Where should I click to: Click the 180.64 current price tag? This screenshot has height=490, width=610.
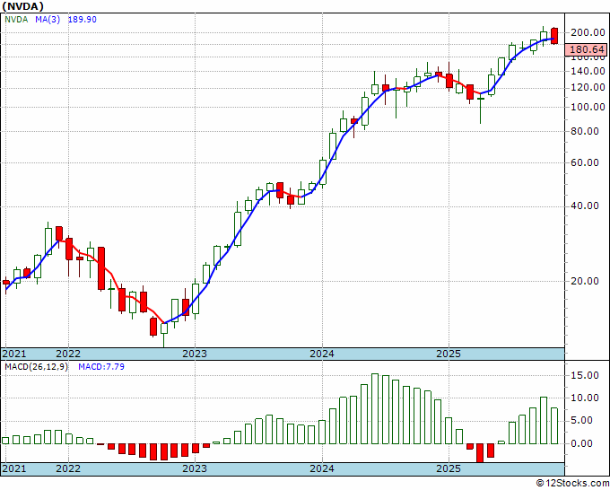click(587, 50)
